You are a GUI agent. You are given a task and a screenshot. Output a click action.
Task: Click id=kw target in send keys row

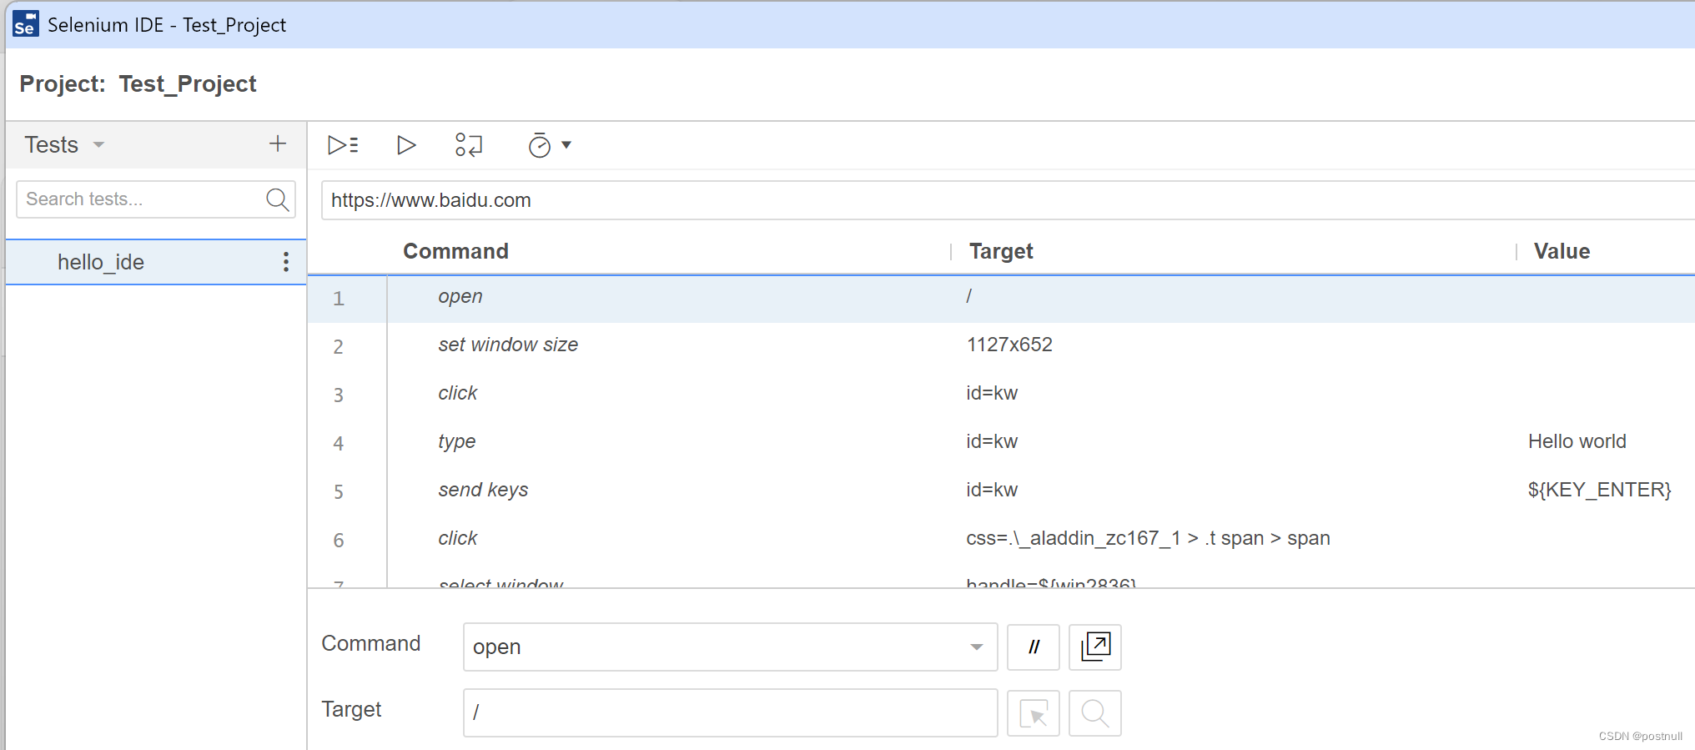(x=992, y=490)
